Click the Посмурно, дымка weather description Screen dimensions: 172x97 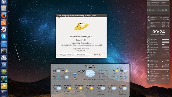click(x=90, y=80)
